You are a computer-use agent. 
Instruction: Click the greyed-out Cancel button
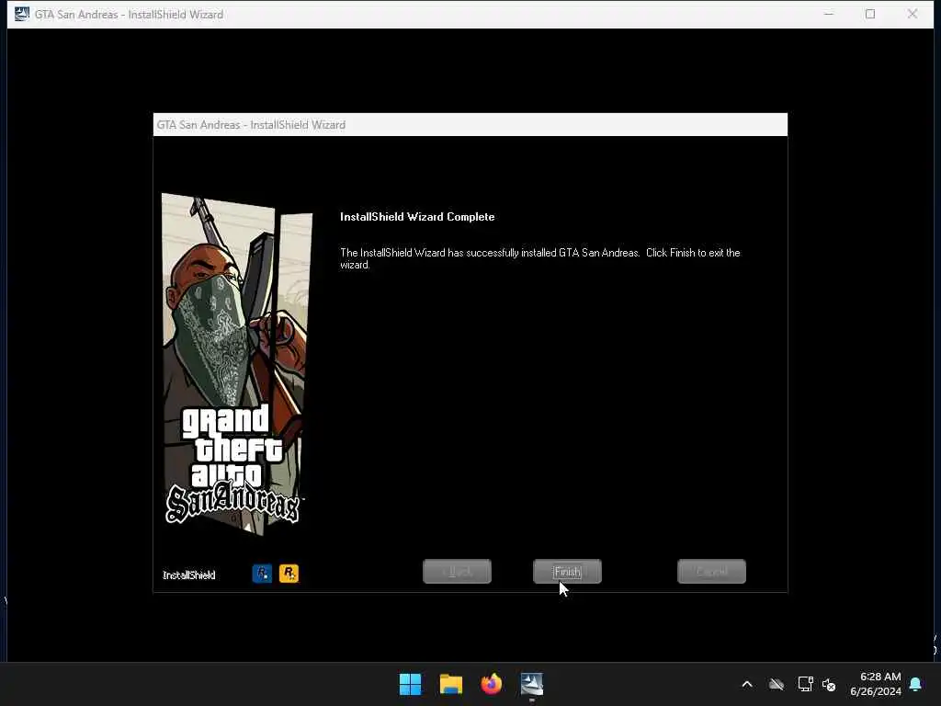coord(712,572)
